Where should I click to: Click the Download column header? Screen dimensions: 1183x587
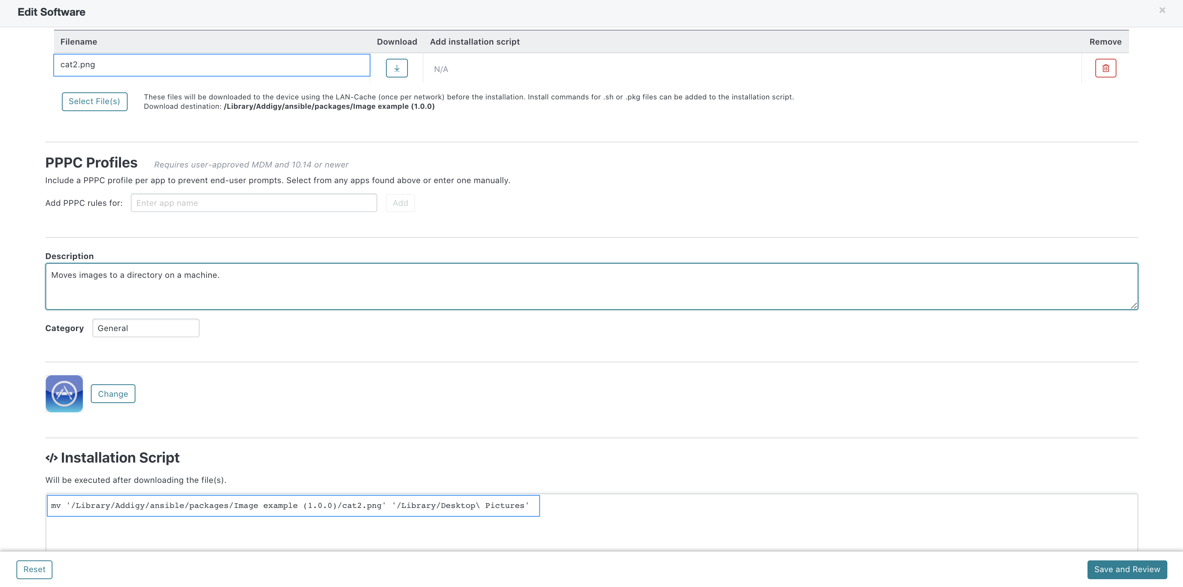tap(397, 42)
